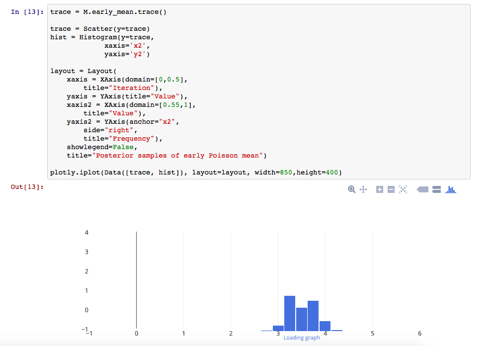Click the line 'trace = M.early_mean.trace()'
The height and width of the screenshot is (346, 493).
coord(108,12)
